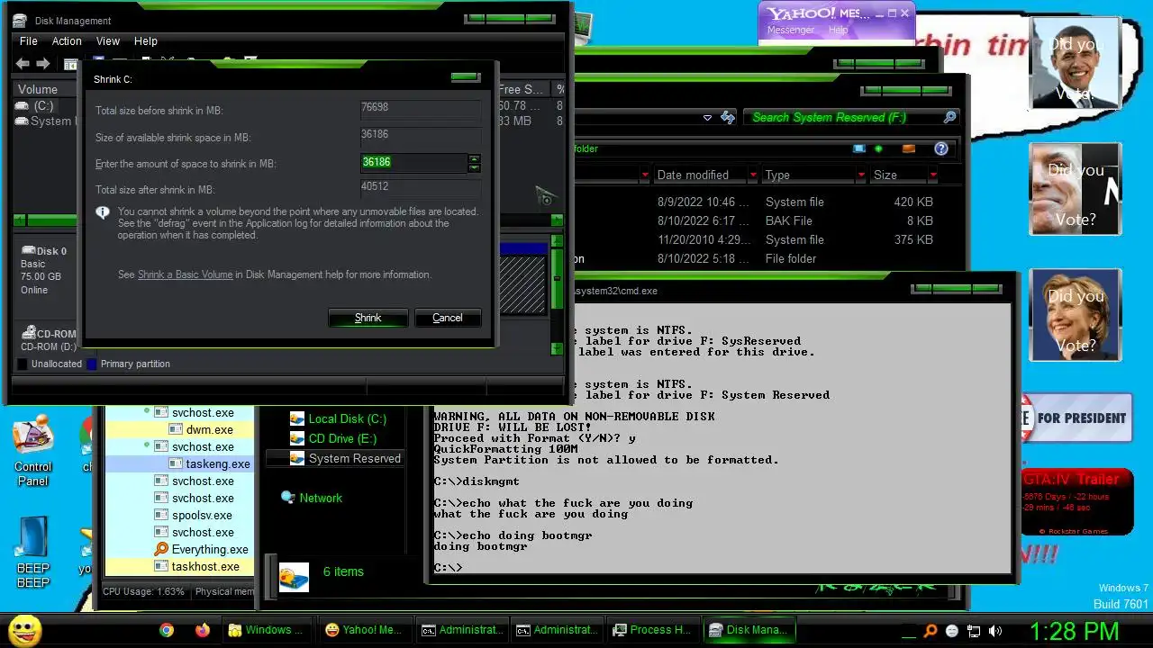Click the magnifier icon in the Explorer search box
The width and height of the screenshot is (1153, 648).
949,117
